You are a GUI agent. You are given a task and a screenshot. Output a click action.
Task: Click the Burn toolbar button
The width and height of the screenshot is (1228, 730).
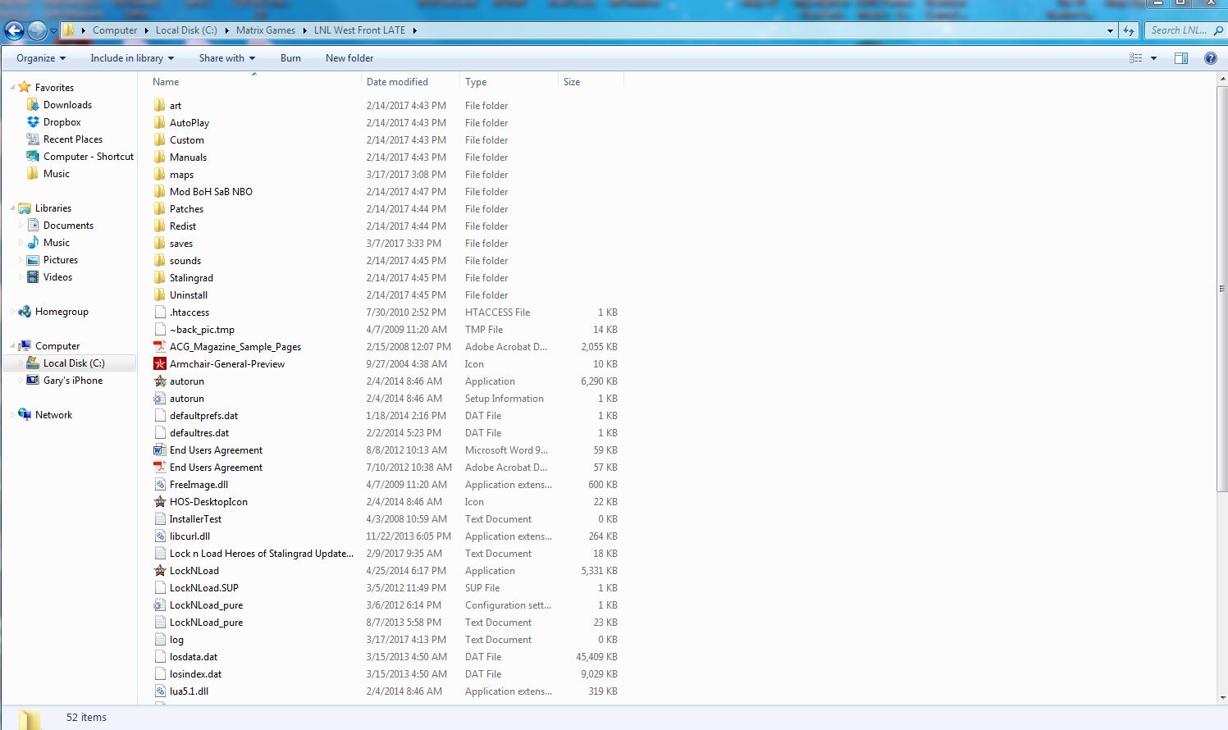coord(290,58)
